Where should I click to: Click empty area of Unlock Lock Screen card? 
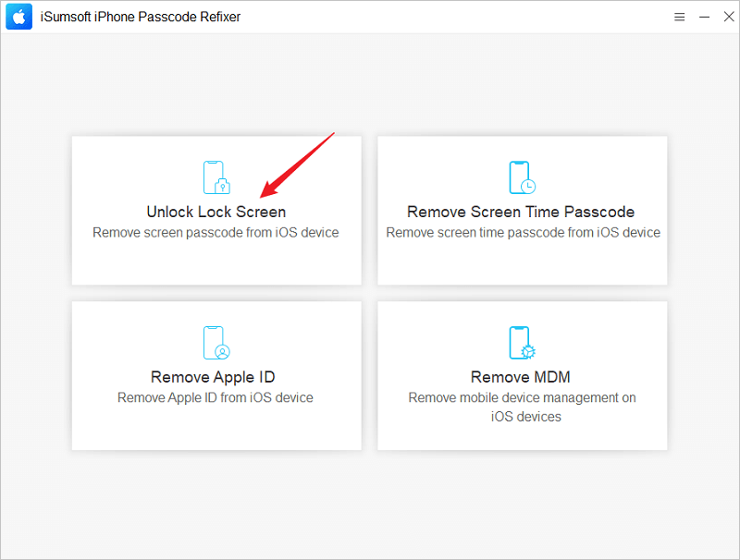point(216,262)
